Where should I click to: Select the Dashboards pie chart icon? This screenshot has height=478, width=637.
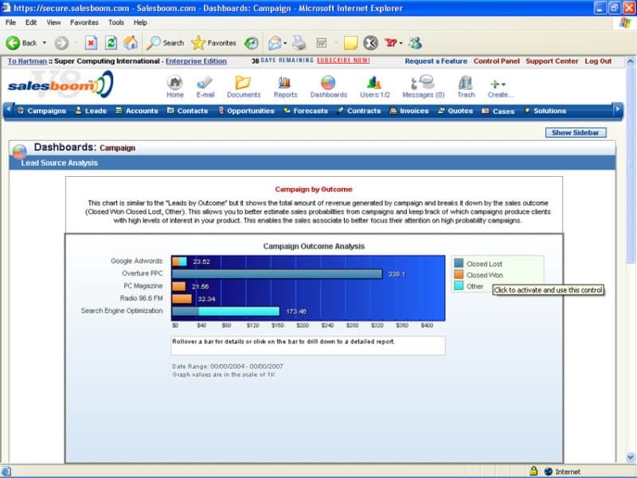click(328, 83)
